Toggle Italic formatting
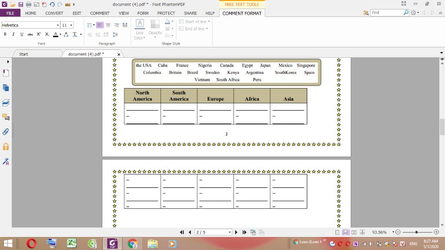Viewport: 445px width, 250px height. (13, 34)
